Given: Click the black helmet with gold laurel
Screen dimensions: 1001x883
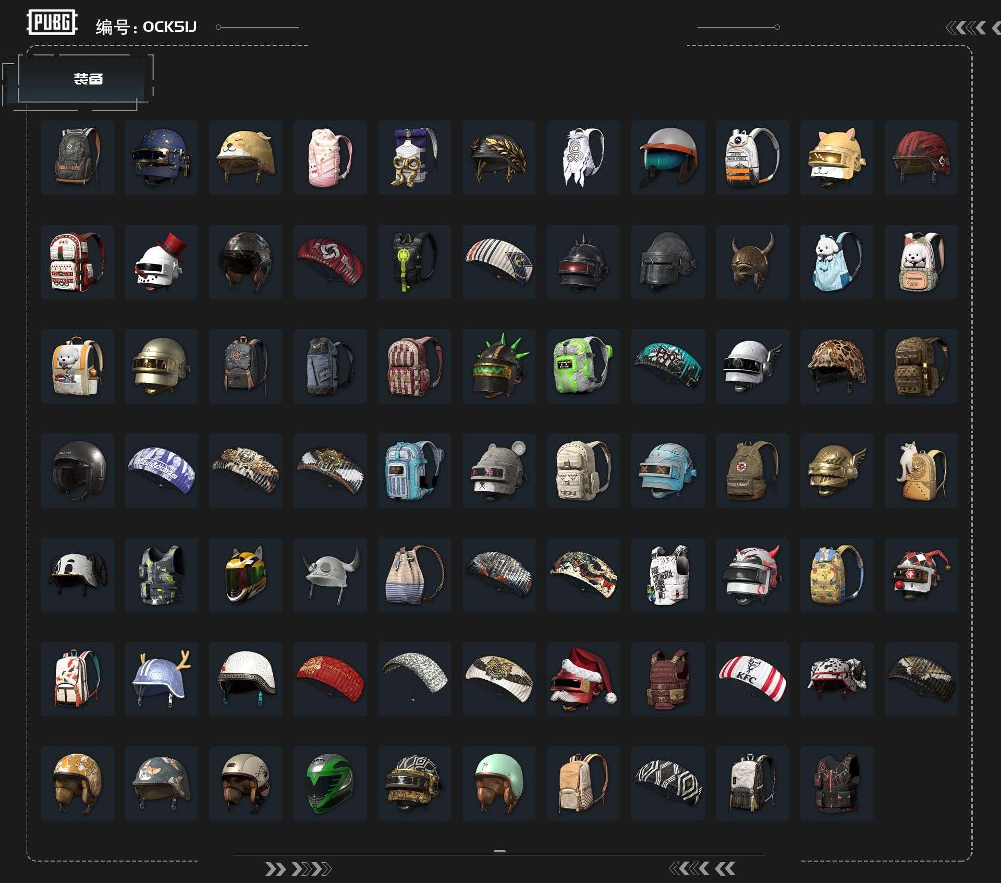Looking at the screenshot, I should coord(499,158).
